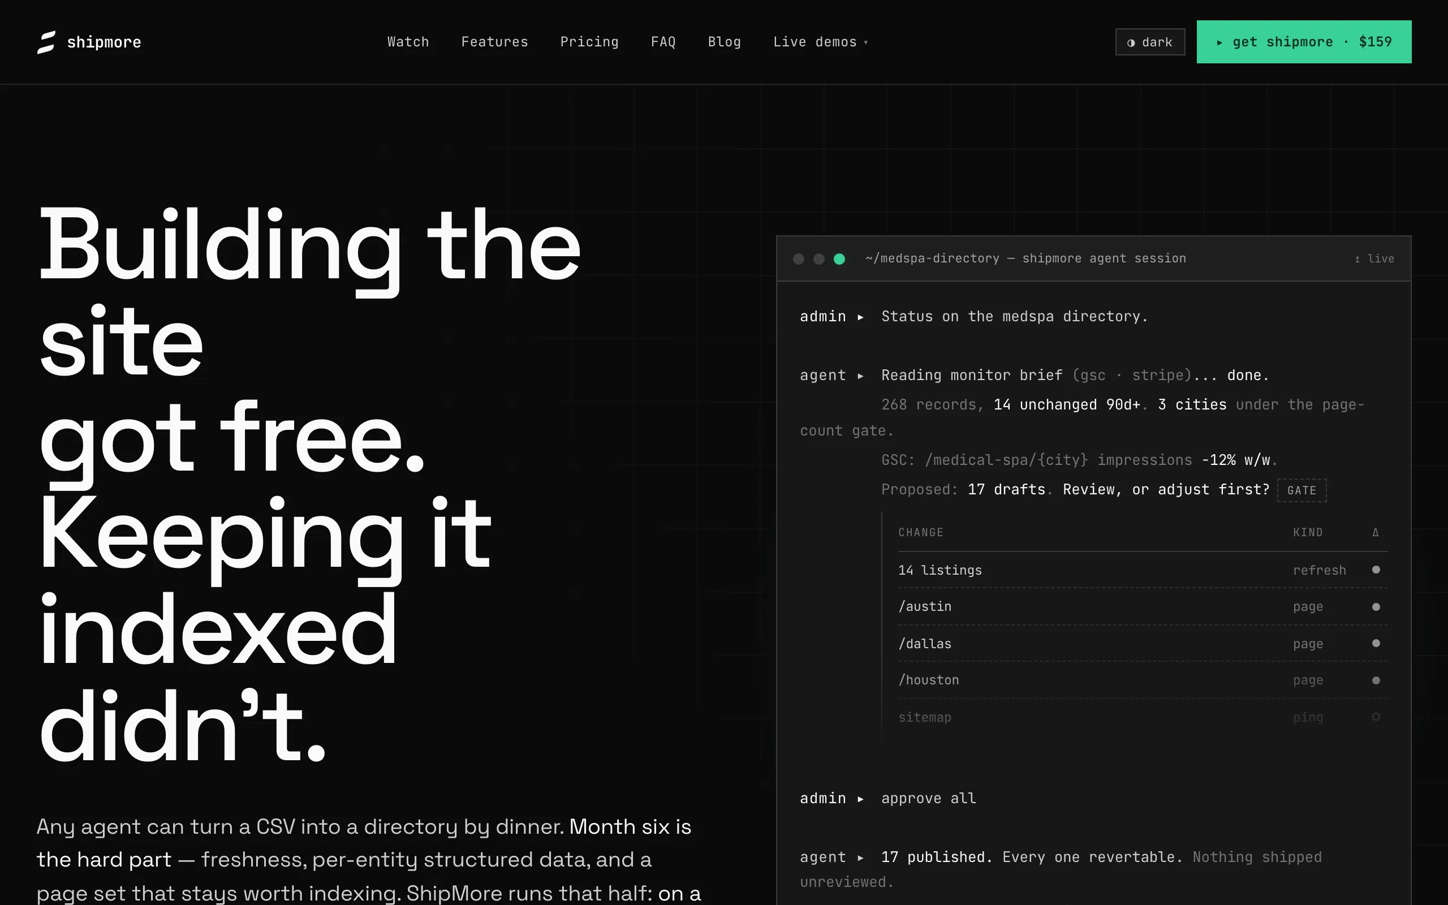
Task: Click the main hero headline
Action: (309, 485)
